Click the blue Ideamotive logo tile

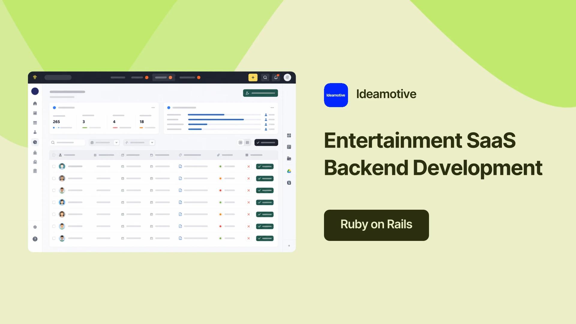[336, 95]
